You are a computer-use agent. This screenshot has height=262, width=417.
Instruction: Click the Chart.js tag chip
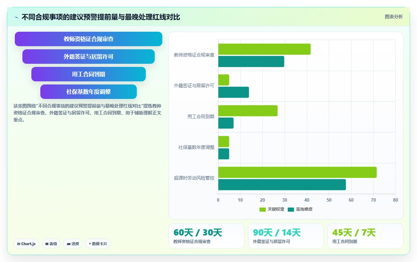click(x=27, y=244)
